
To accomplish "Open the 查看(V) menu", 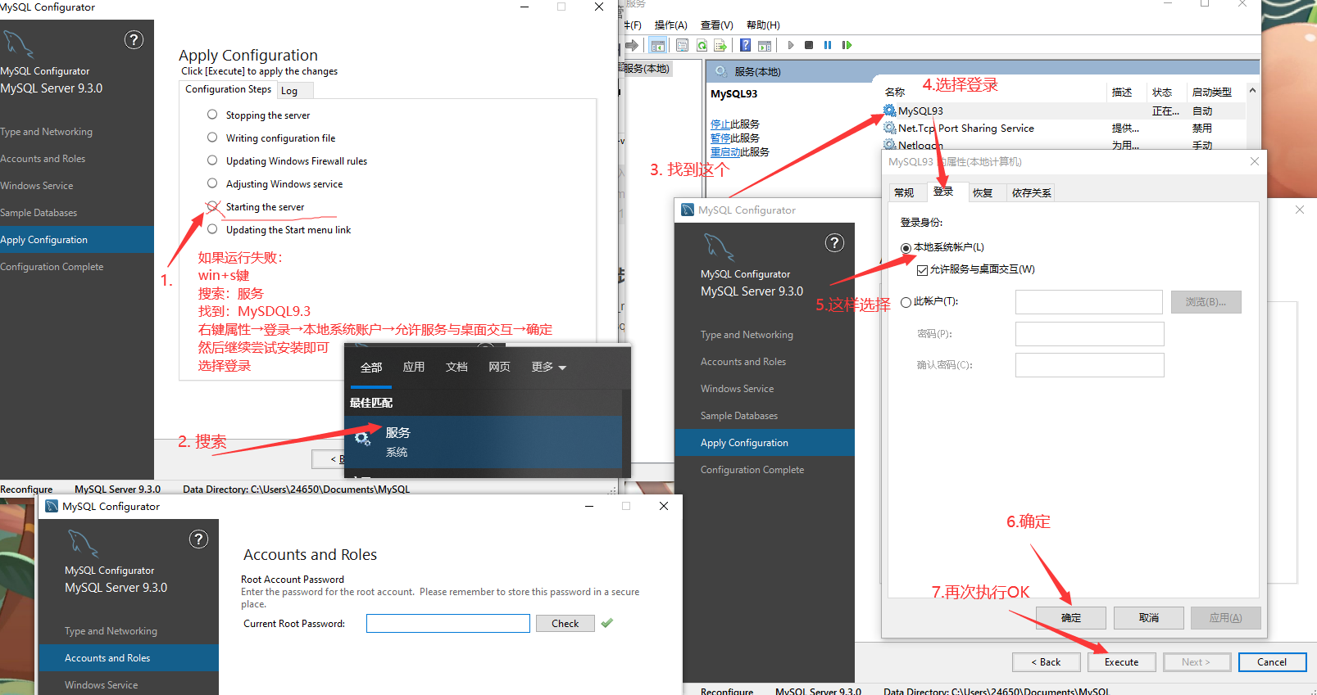I will coord(716,25).
